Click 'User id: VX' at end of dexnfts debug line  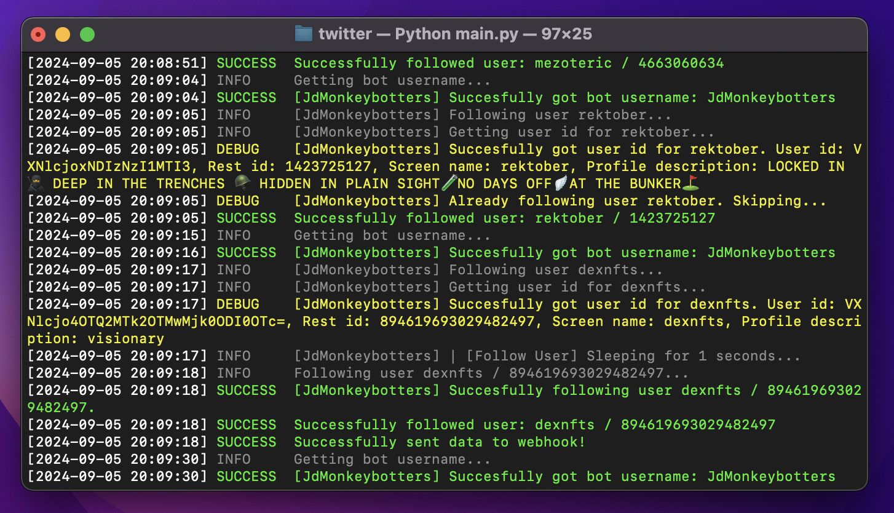pos(818,304)
